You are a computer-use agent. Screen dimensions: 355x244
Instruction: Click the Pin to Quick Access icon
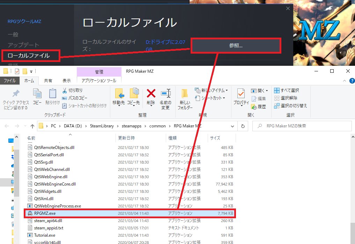click(16, 93)
